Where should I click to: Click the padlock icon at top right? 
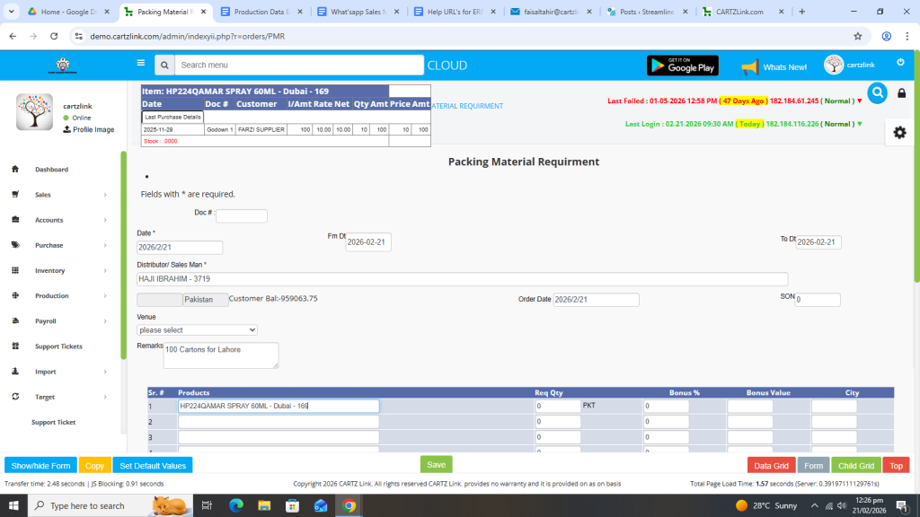pyautogui.click(x=902, y=93)
